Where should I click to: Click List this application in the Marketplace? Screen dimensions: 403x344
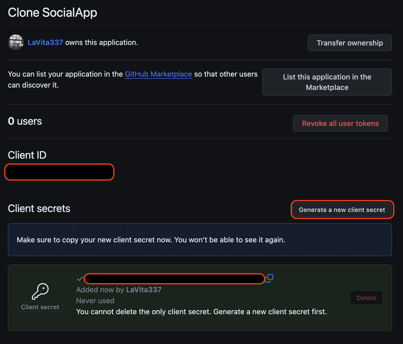pos(327,82)
